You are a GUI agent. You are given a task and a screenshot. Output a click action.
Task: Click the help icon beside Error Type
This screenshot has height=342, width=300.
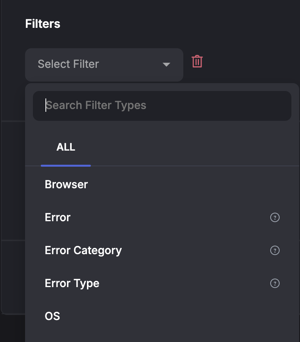(275, 283)
